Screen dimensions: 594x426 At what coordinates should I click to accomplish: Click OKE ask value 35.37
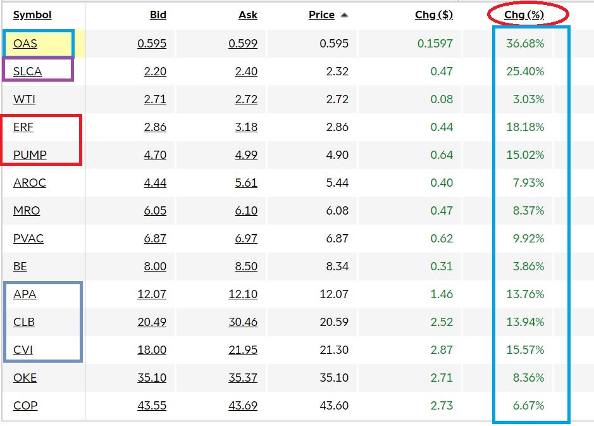coord(243,377)
